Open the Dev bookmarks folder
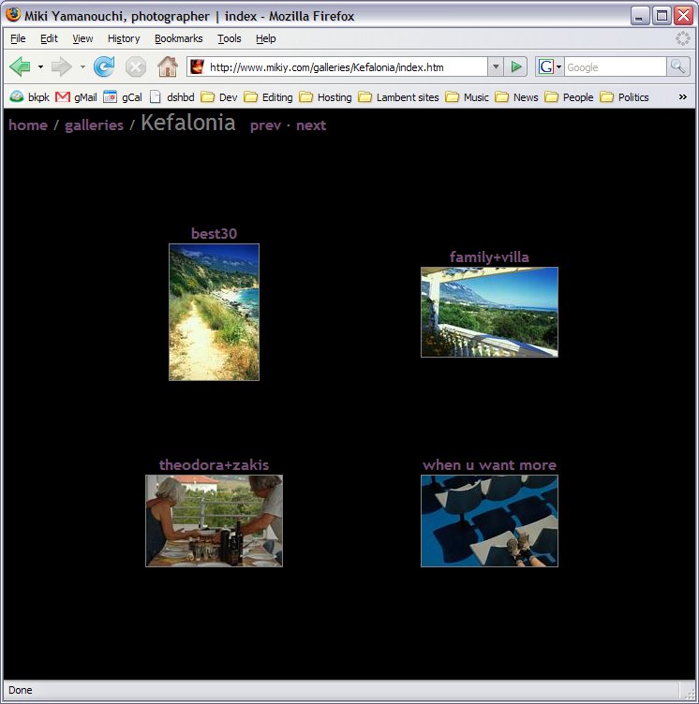The width and height of the screenshot is (699, 704). coord(219,97)
